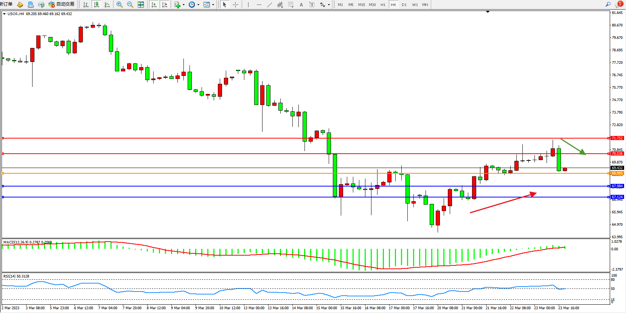Toggle chart shift button
Viewport: 626px width, 313px height.
165,5
